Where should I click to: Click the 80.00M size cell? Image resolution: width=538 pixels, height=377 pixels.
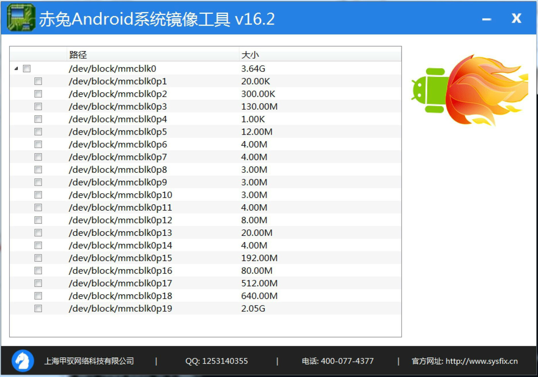click(x=257, y=270)
